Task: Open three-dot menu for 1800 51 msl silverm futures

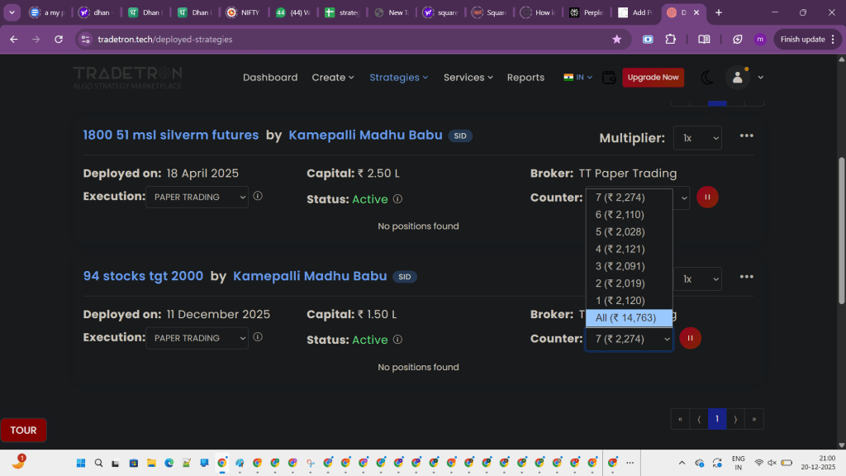Action: tap(747, 136)
